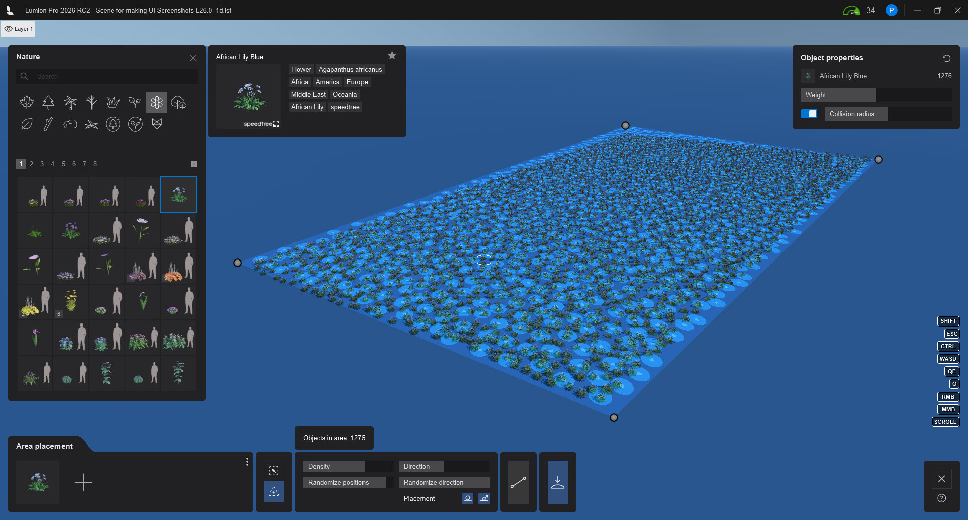
Task: Select the bare leafless tree category
Action: click(92, 102)
